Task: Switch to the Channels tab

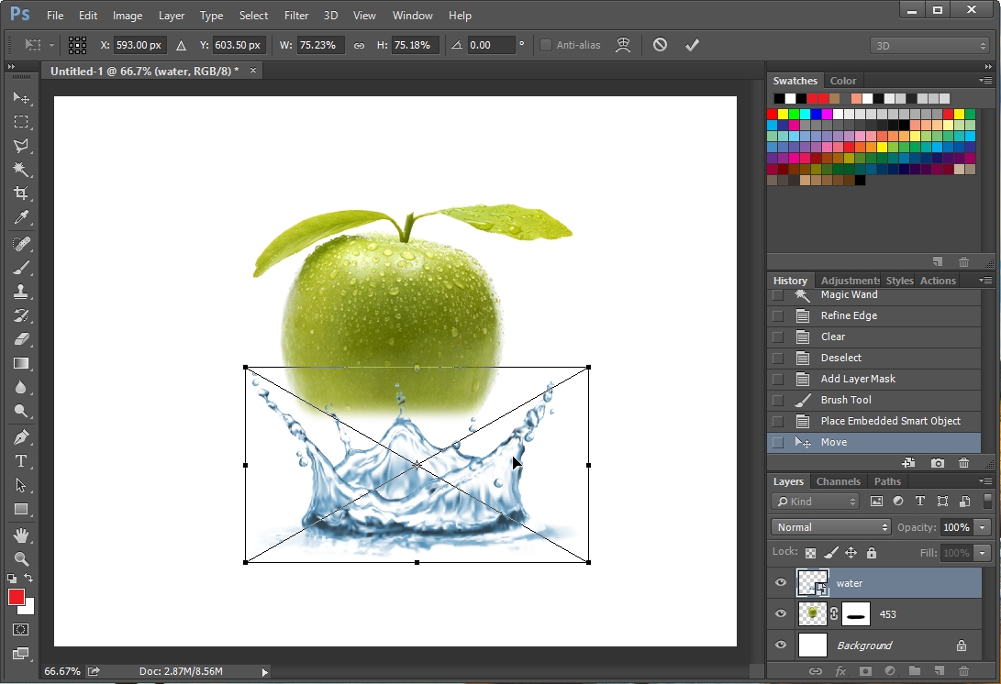Action: [x=839, y=481]
